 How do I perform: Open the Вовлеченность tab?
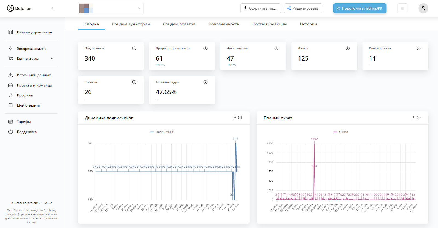(x=224, y=24)
